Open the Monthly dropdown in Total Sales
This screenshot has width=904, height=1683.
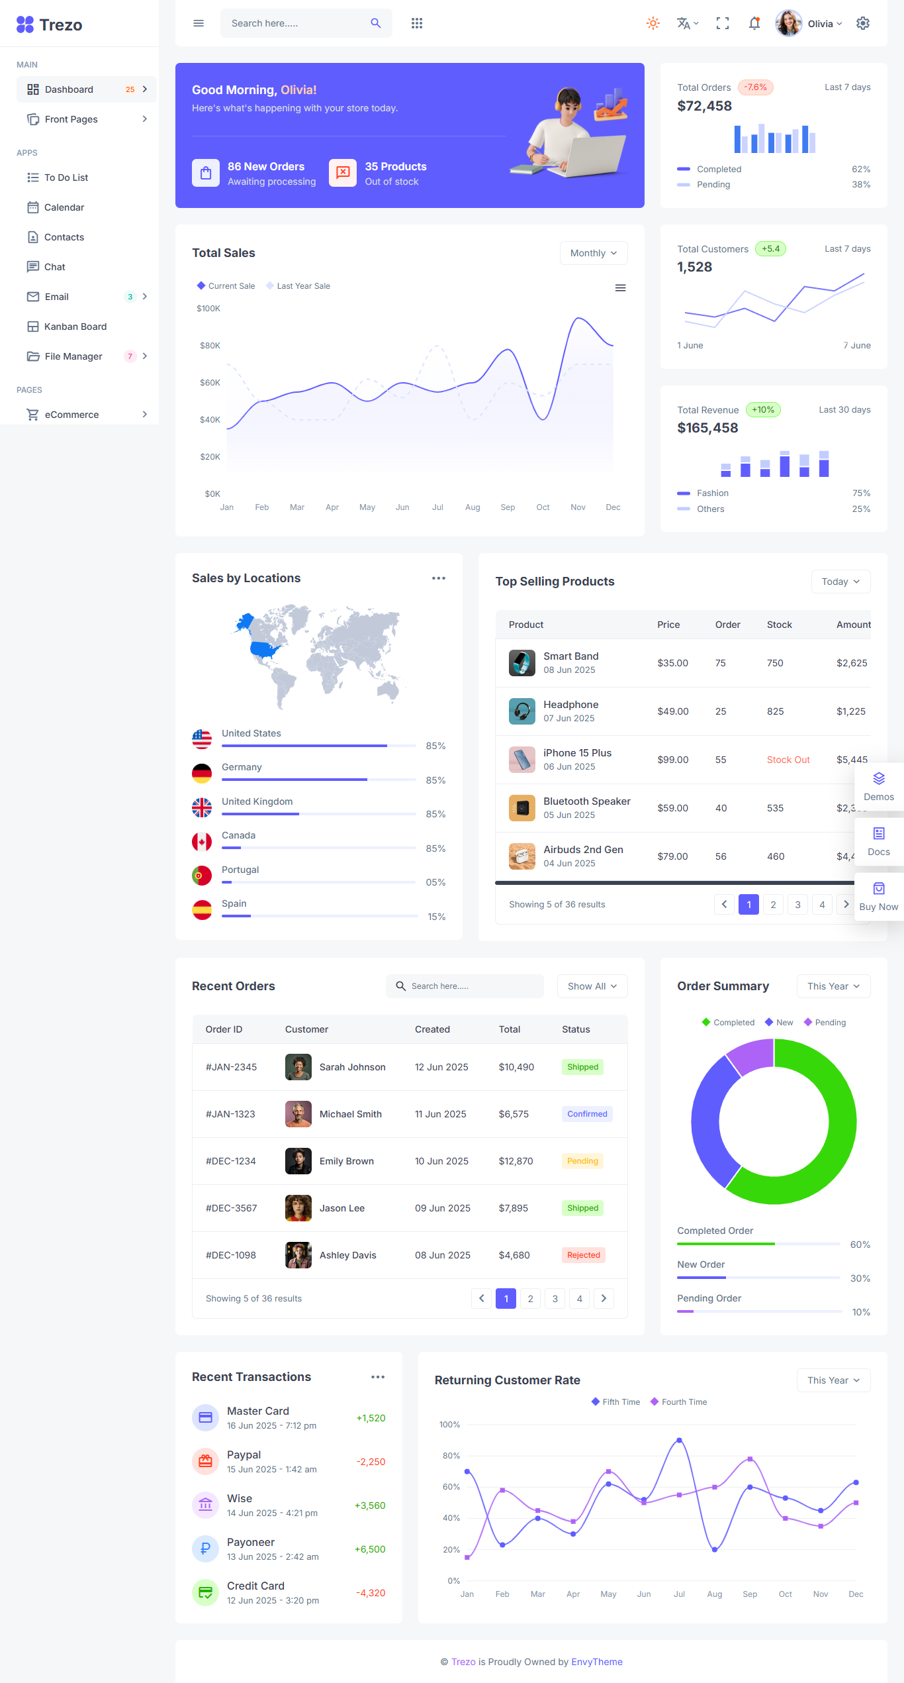point(593,253)
